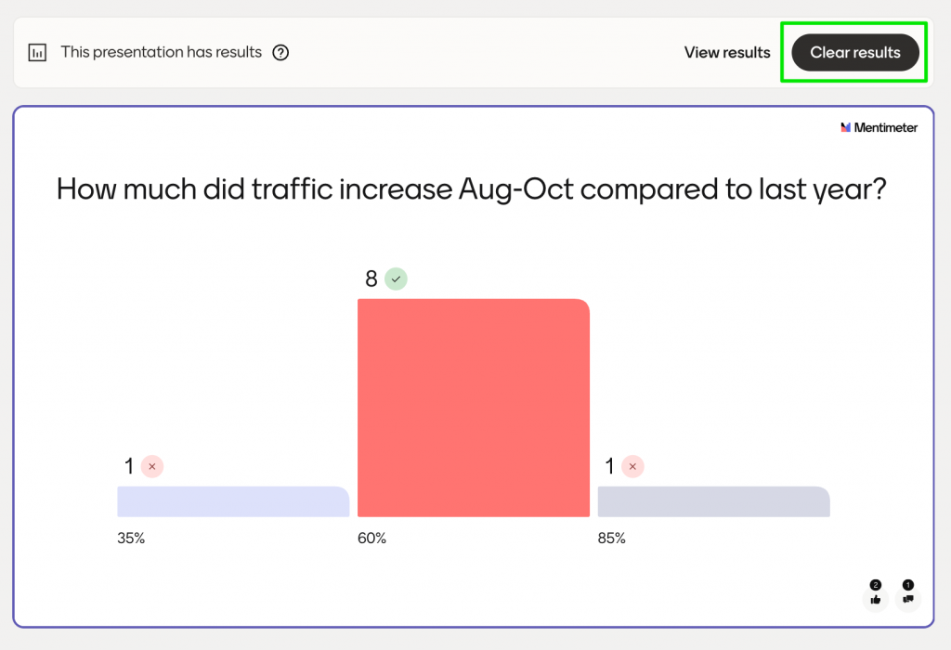Click the green checkmark above 60% bar
Viewport: 951px width, 650px height.
pyautogui.click(x=397, y=279)
